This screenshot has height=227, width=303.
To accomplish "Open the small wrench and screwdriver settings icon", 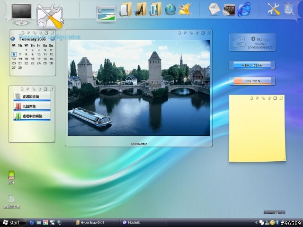I will coord(274,9).
